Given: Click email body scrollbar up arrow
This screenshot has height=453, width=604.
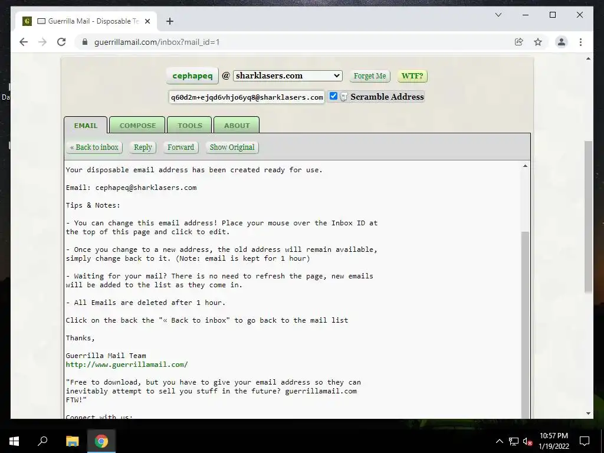Looking at the screenshot, I should [525, 166].
